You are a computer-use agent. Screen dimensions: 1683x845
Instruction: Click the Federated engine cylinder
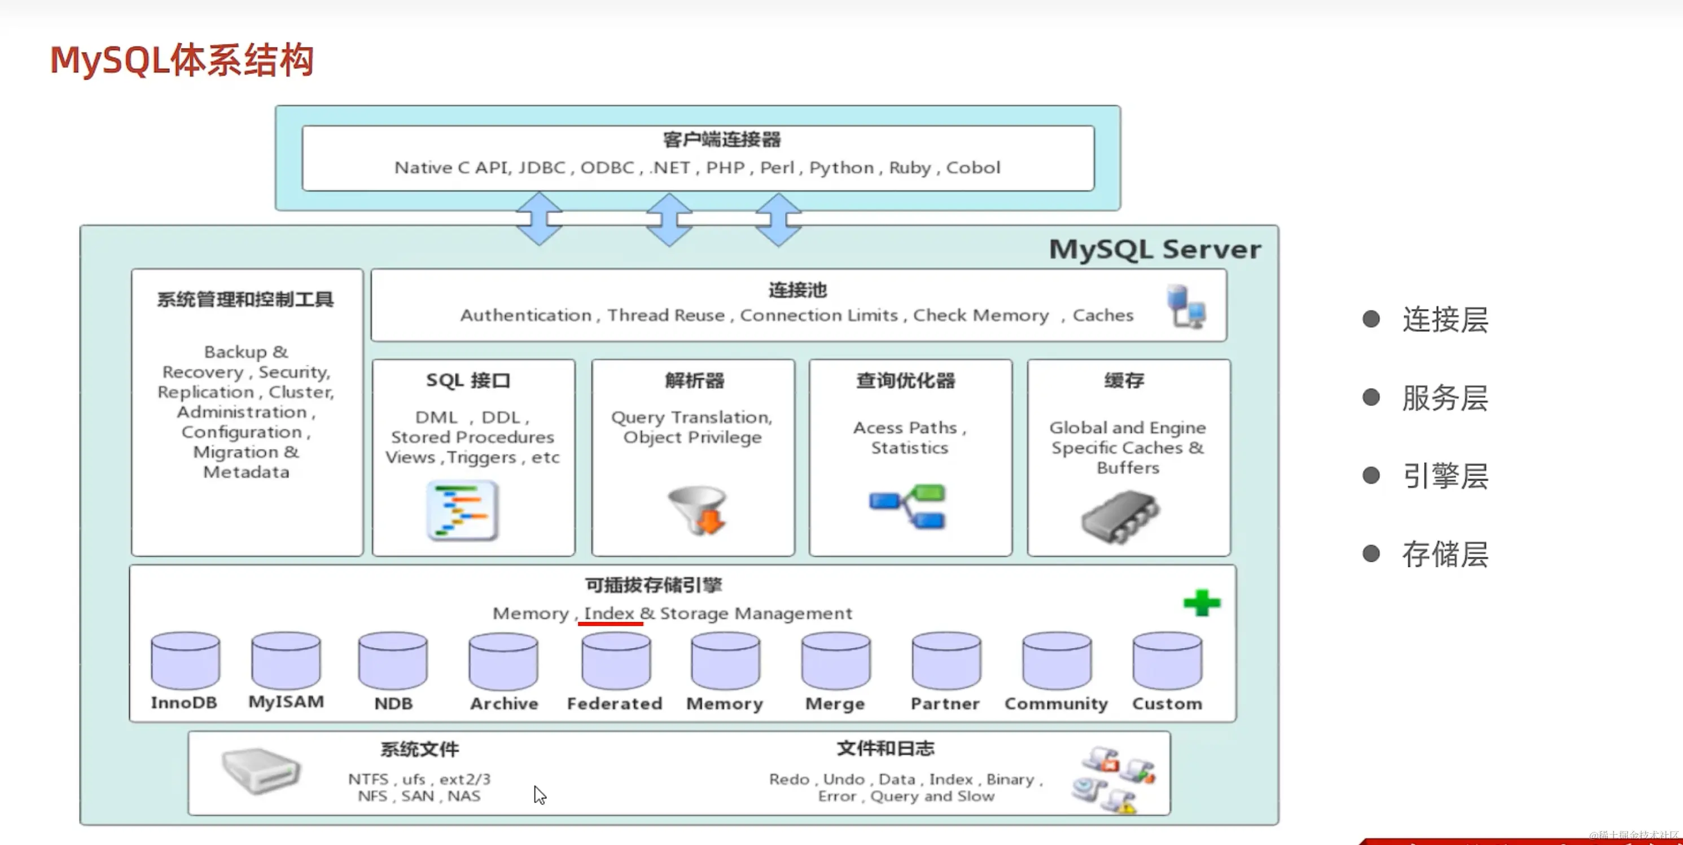pos(615,661)
